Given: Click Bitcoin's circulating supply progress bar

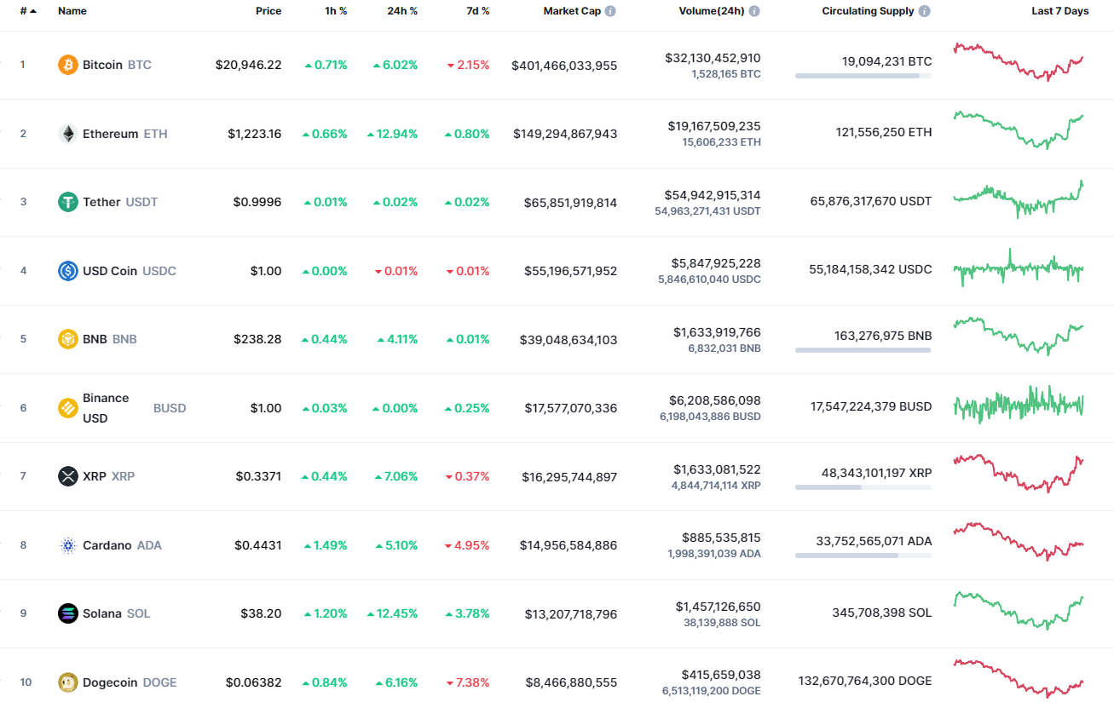Looking at the screenshot, I should pos(863,77).
